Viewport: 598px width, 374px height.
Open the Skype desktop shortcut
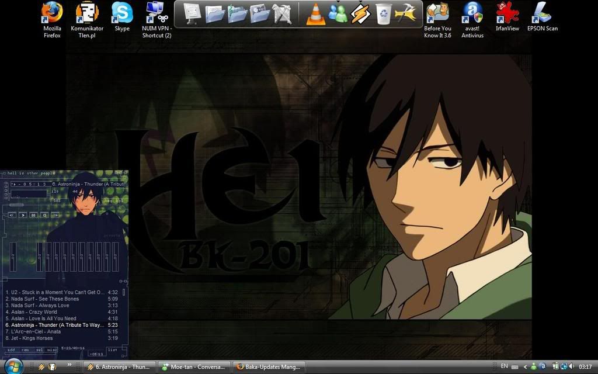click(122, 17)
